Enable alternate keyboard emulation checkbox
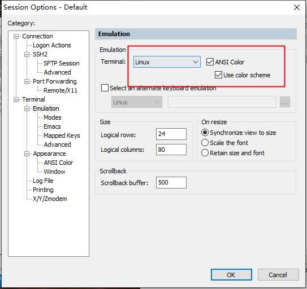The width and height of the screenshot is (307, 289). 105,88
